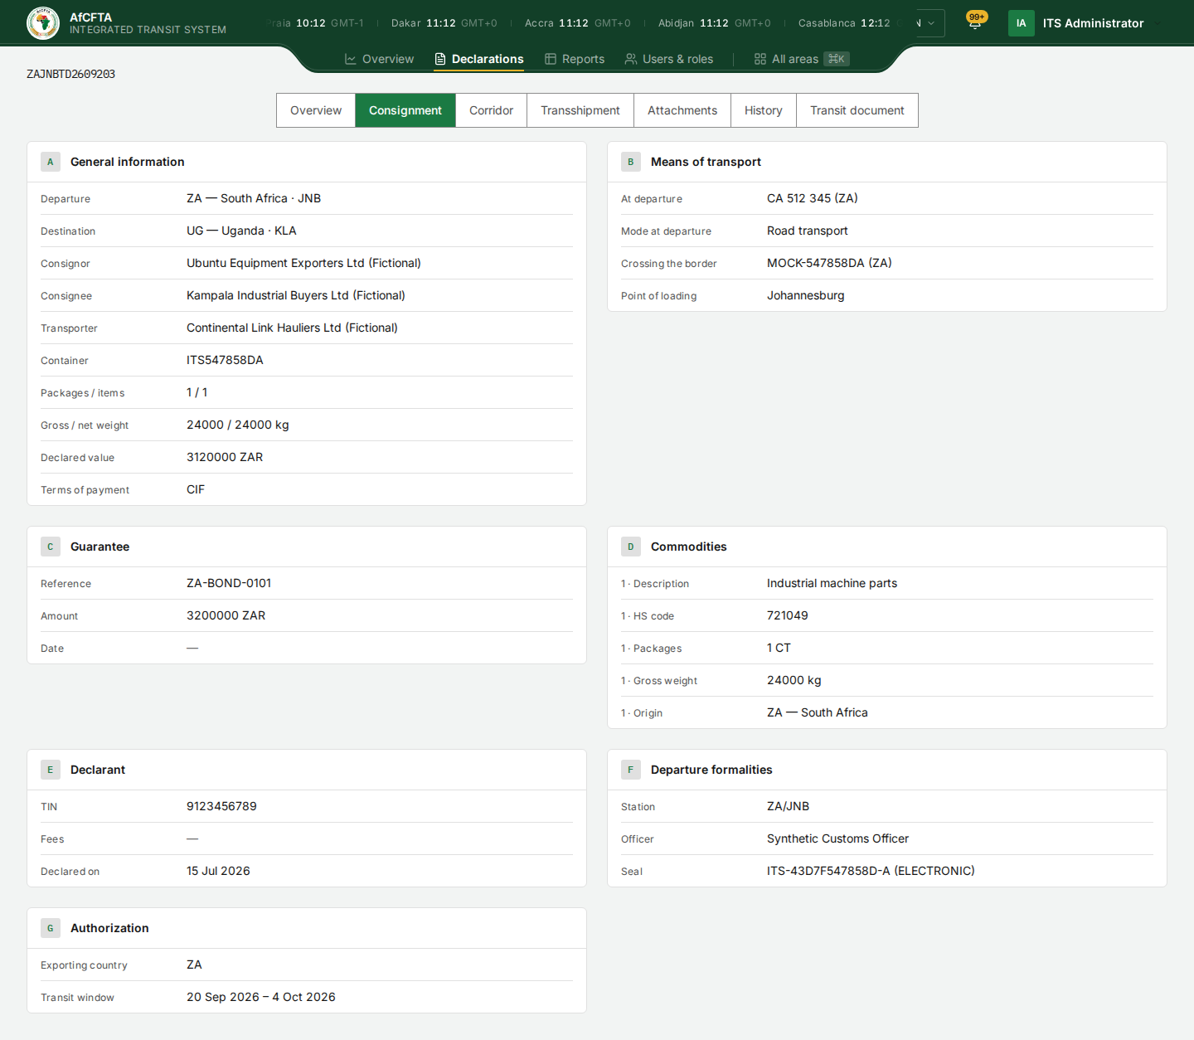Select declarant TIN 9123456789
1194x1040 pixels.
point(221,806)
